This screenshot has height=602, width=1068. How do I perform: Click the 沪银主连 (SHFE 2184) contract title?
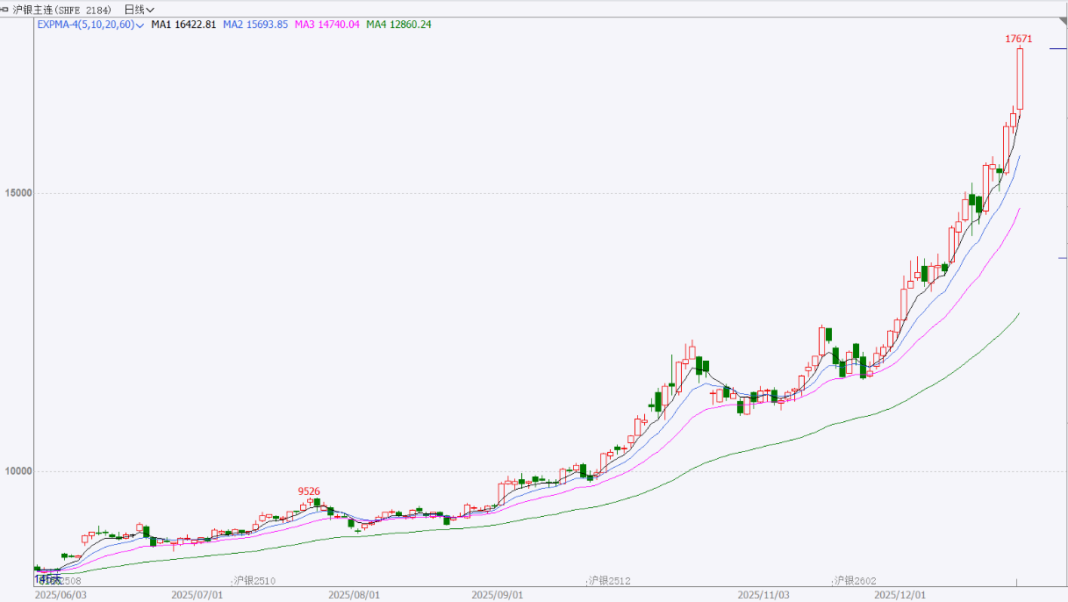(61, 10)
